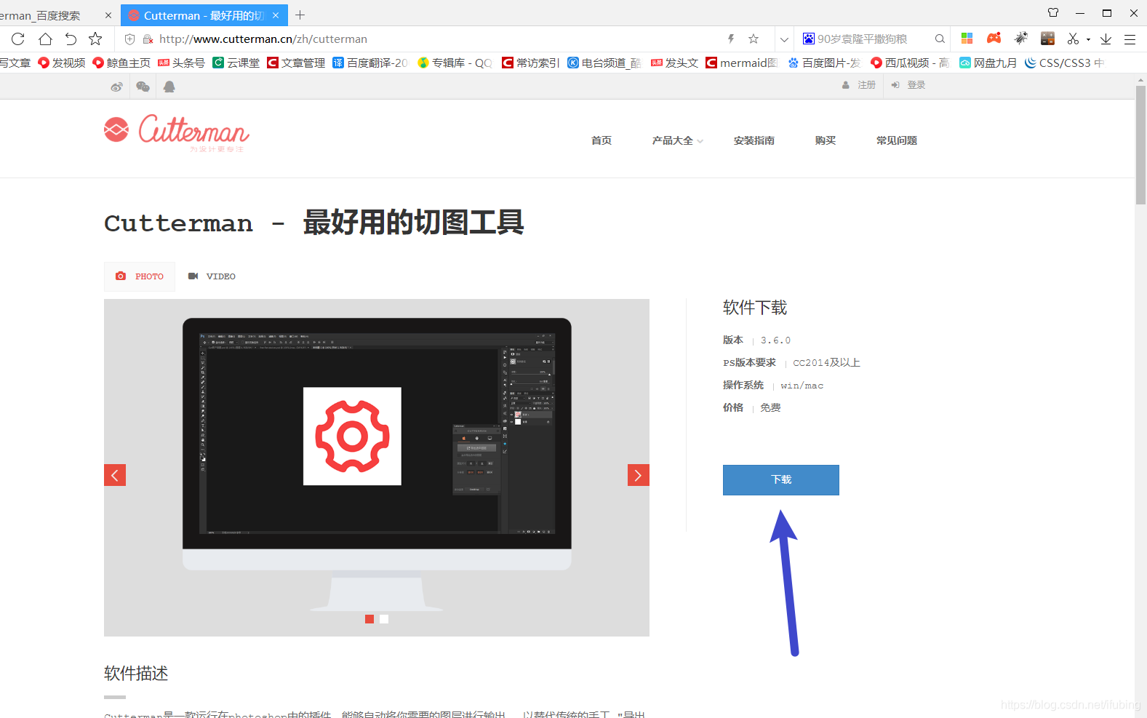Expand the address bar dropdown arrow
The width and height of the screenshot is (1147, 718).
click(784, 39)
